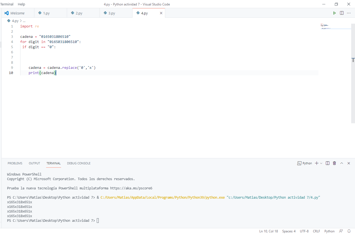Click the editor vertical scrollbar

(353, 73)
